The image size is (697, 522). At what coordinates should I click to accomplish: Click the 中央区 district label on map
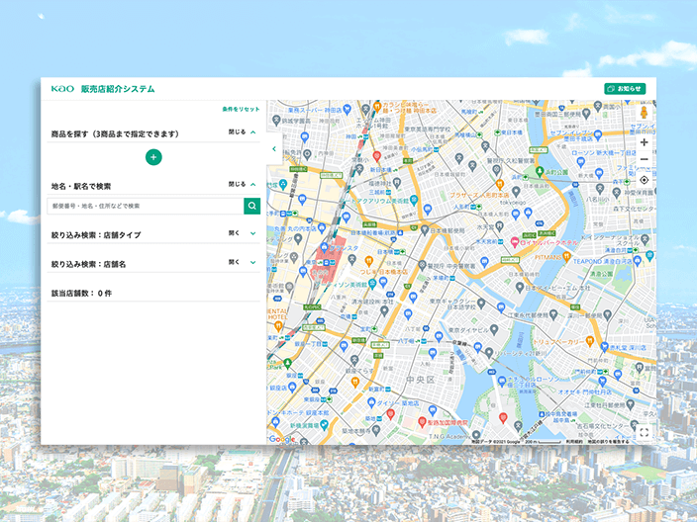point(420,380)
